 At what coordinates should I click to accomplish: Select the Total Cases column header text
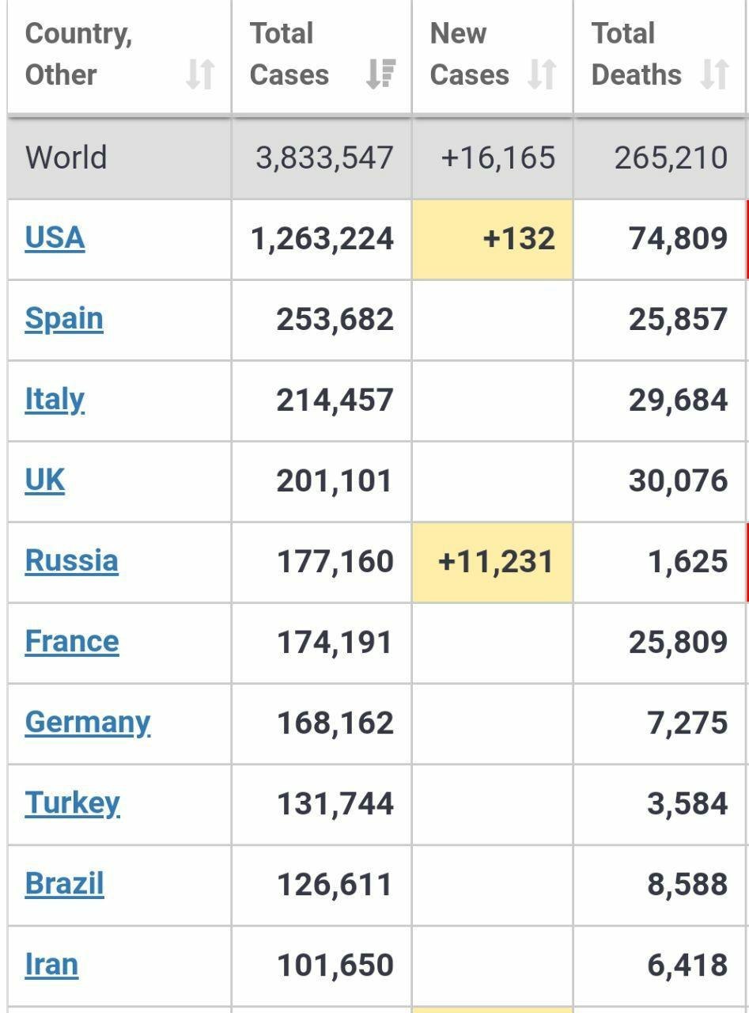coord(289,55)
